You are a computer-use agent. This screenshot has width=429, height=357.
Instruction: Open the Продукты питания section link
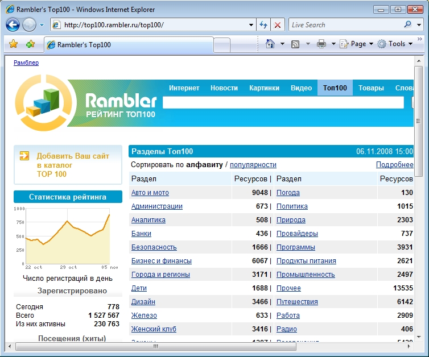tap(306, 261)
